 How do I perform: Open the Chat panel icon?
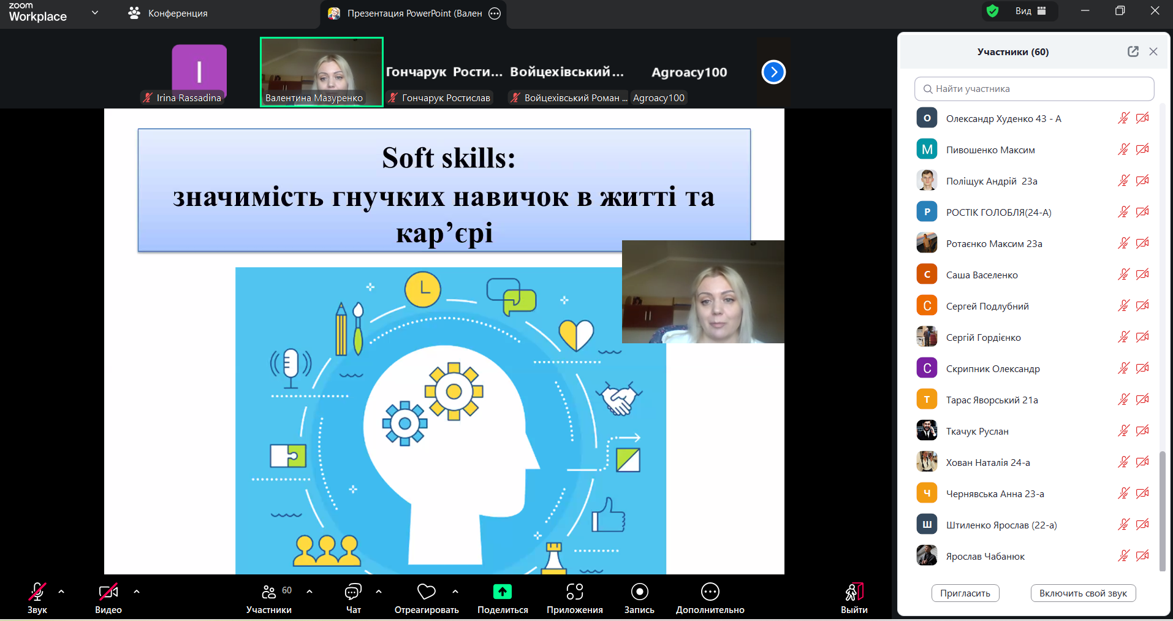(353, 592)
